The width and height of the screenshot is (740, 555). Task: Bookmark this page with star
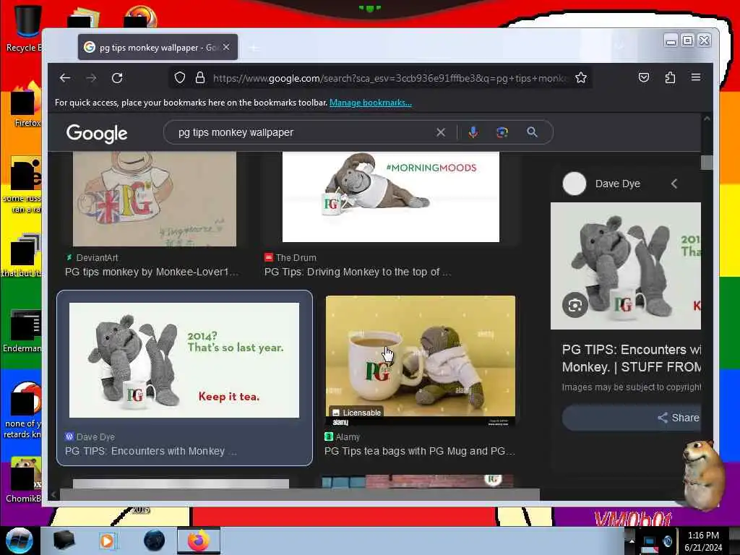pos(581,77)
